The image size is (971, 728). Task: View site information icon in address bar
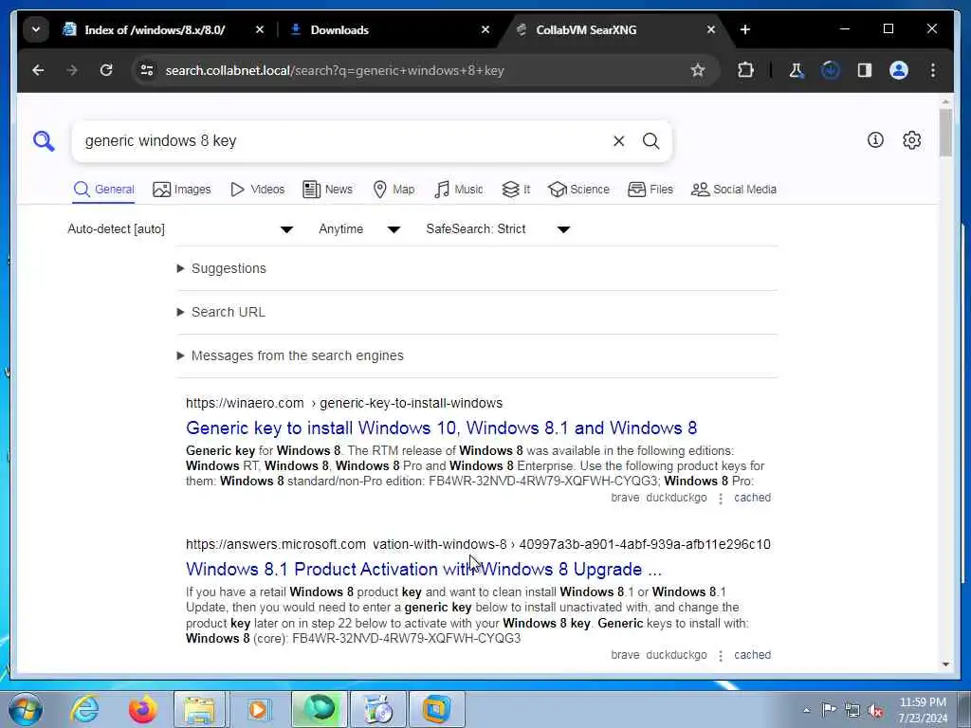point(147,70)
